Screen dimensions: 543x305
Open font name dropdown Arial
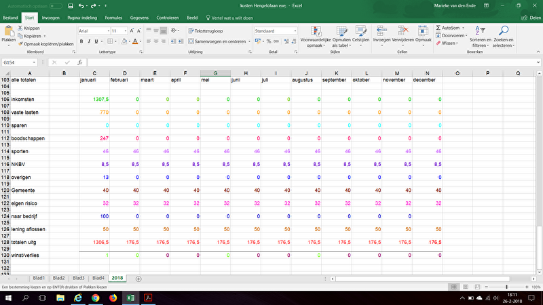(108, 30)
